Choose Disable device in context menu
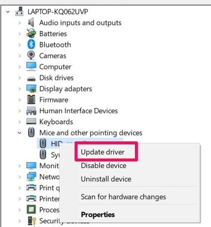 click(104, 165)
